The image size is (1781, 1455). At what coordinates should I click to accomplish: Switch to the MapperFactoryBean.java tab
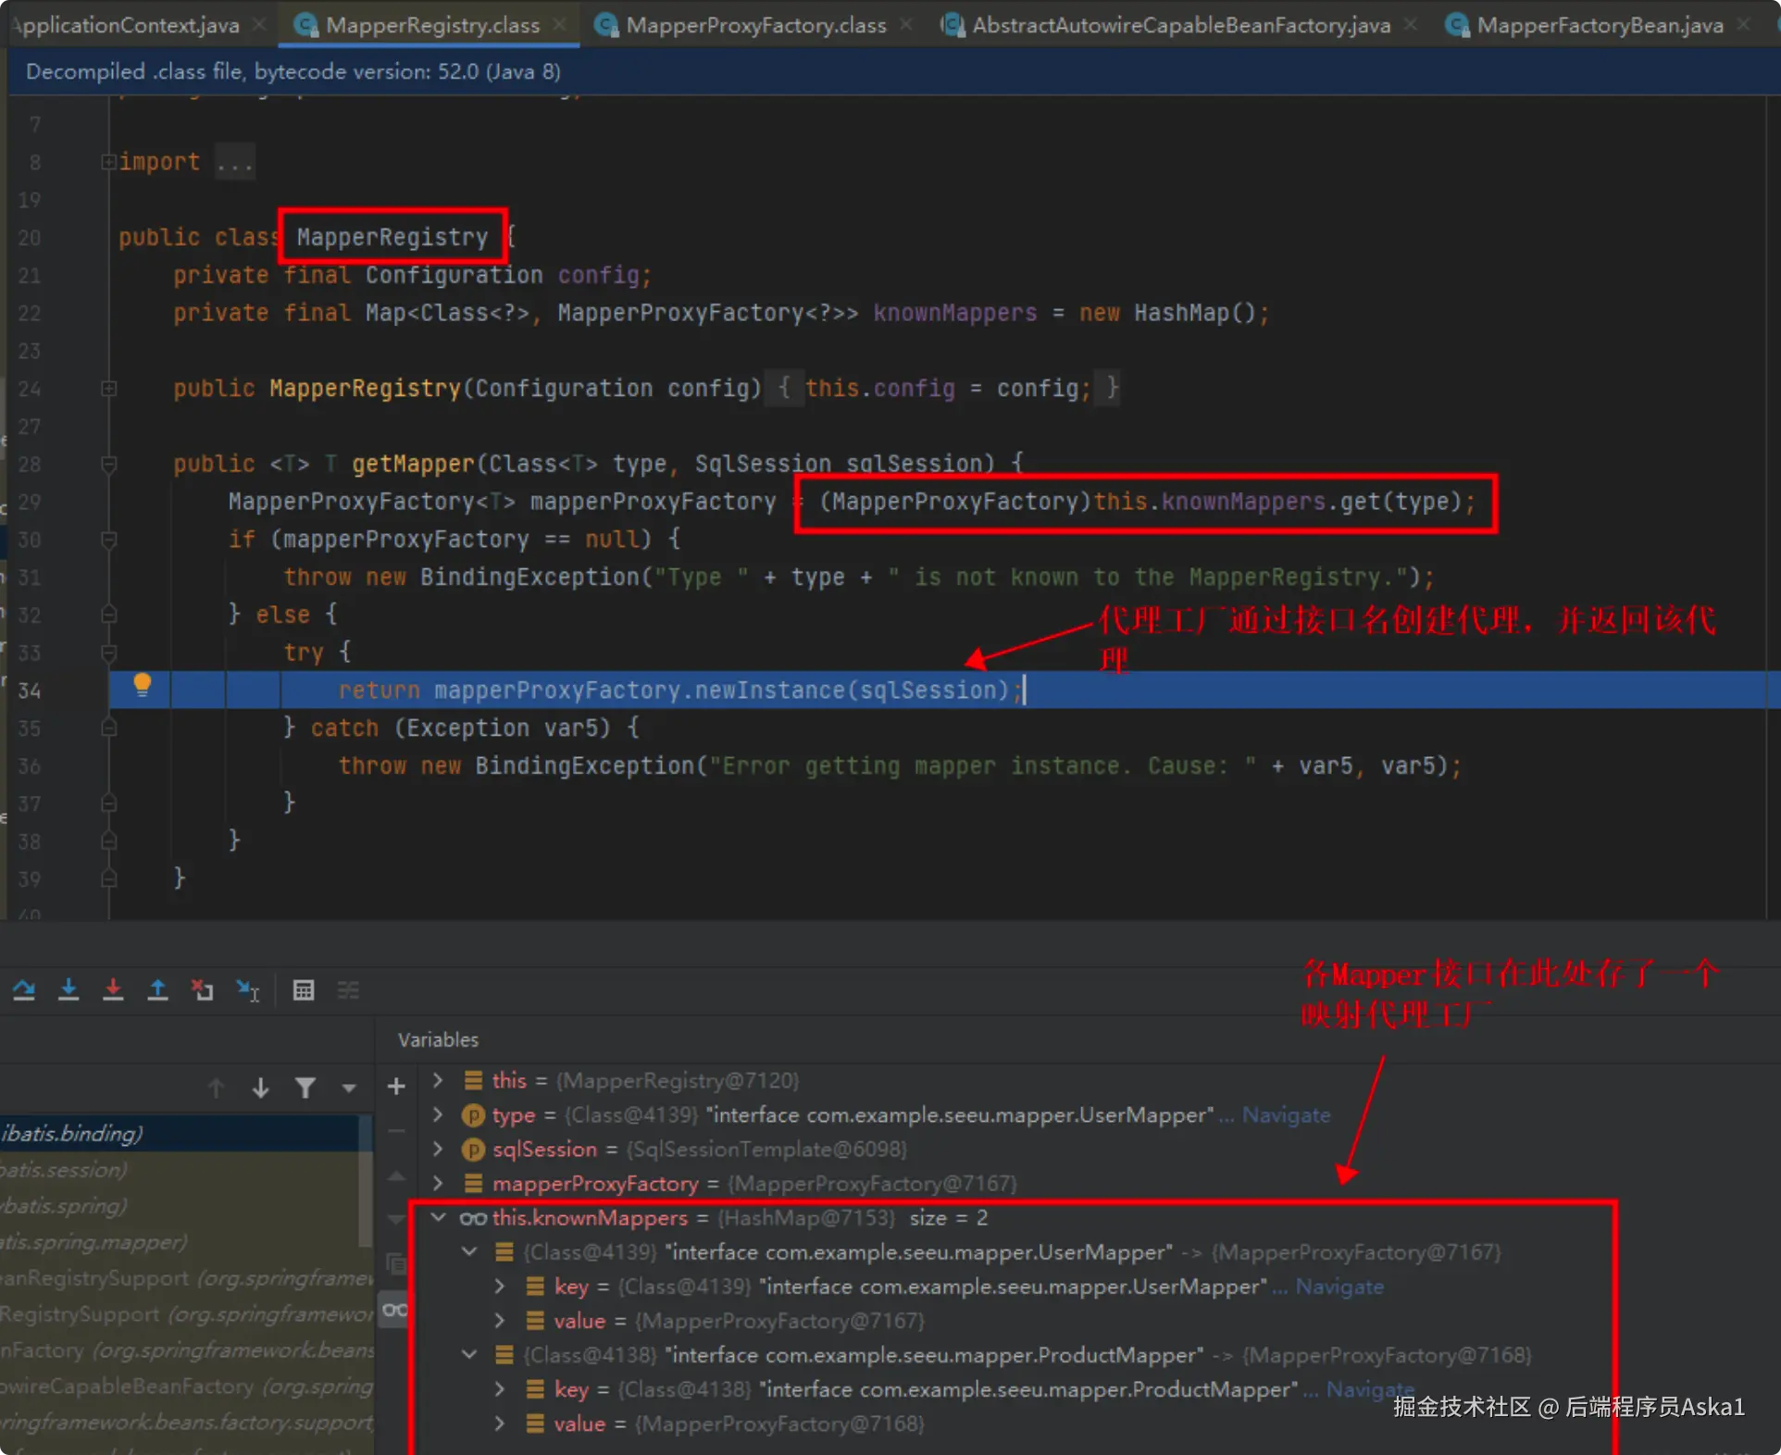tap(1599, 25)
